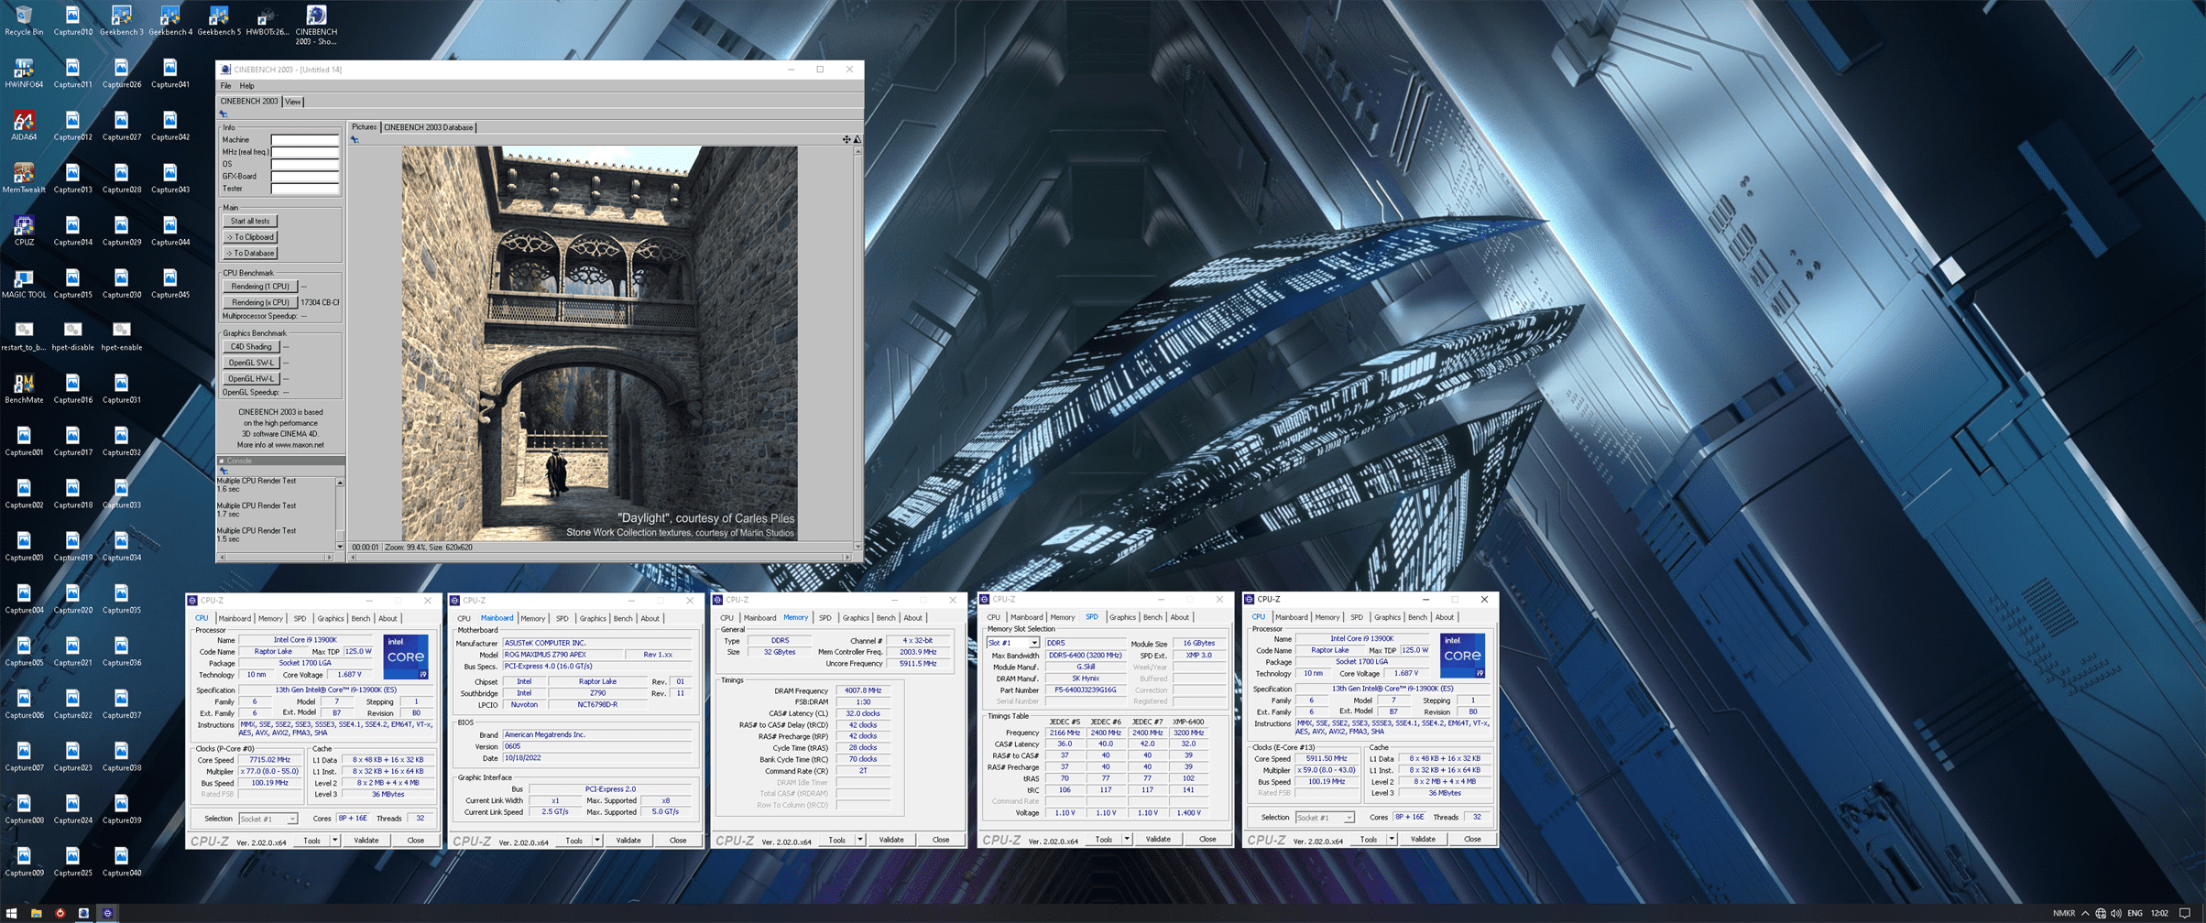Run Rendering (1 CPU) benchmark
Image resolution: width=2206 pixels, height=923 pixels.
click(x=260, y=287)
